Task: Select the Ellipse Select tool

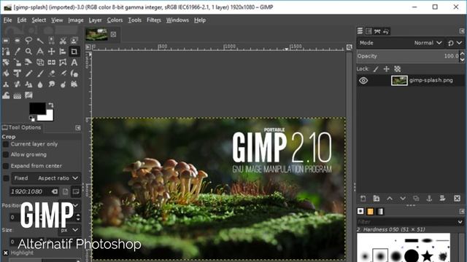Action: click(18, 41)
